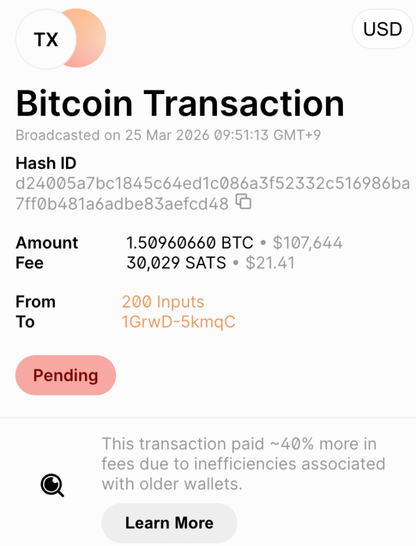This screenshot has width=416, height=546.
Task: Click the Pending status badge
Action: [x=65, y=375]
